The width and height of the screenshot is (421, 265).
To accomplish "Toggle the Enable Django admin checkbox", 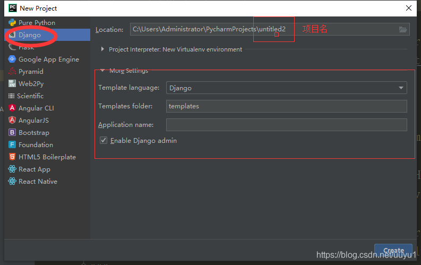I will (x=104, y=140).
